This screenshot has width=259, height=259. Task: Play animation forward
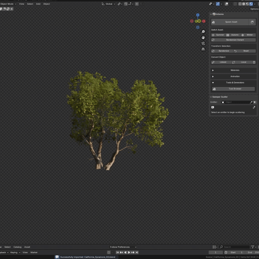(x=129, y=253)
